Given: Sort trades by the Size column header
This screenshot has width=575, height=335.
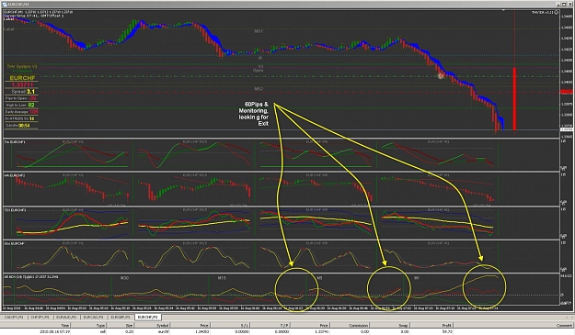Looking at the screenshot, I should pyautogui.click(x=129, y=325).
